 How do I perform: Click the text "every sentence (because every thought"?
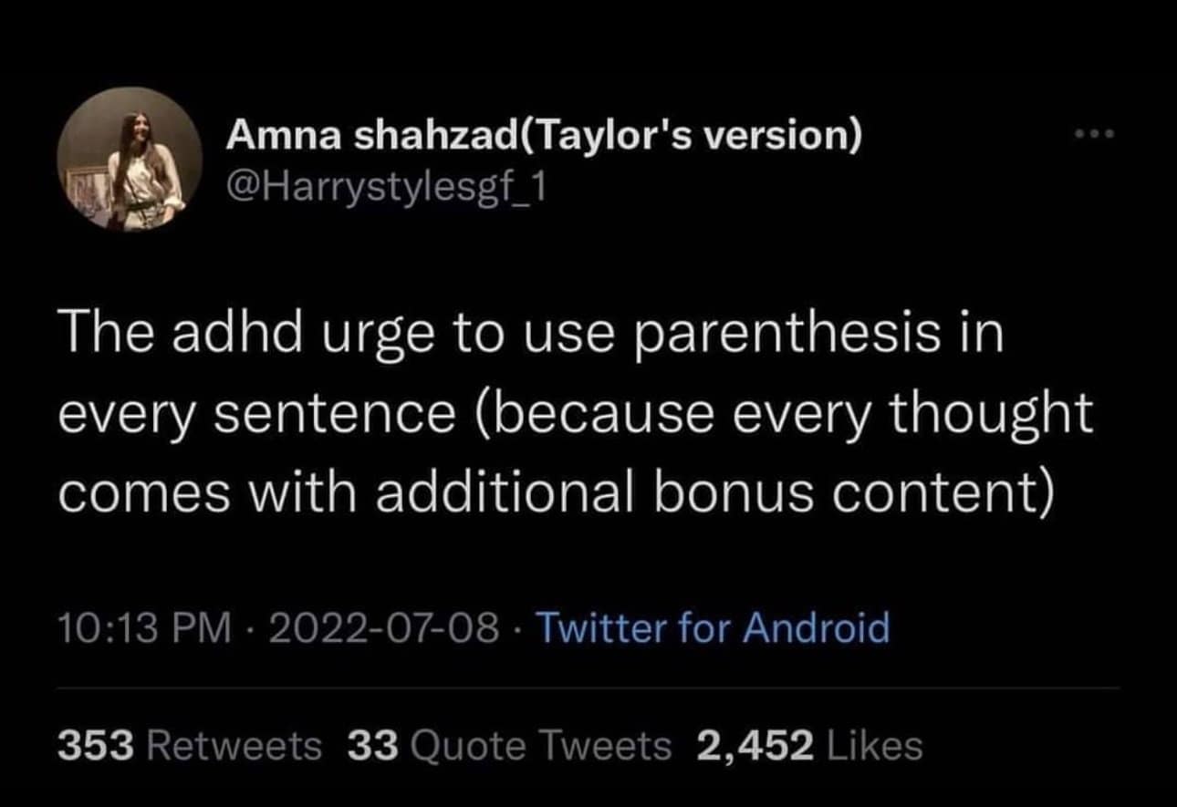coord(576,413)
